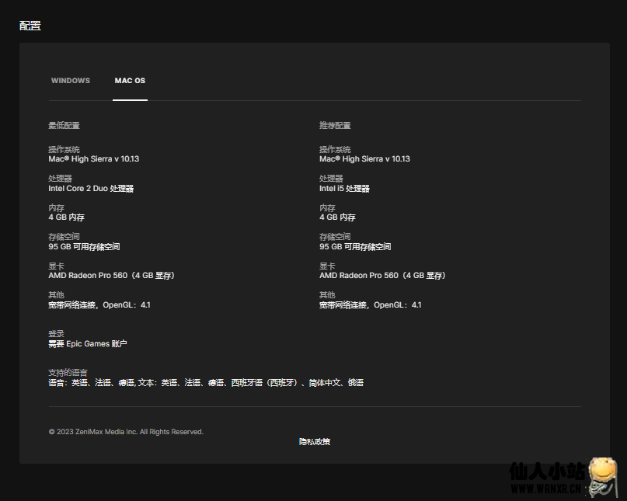Select the MAC OS tab
Screen dimensions: 627x501
pos(130,81)
